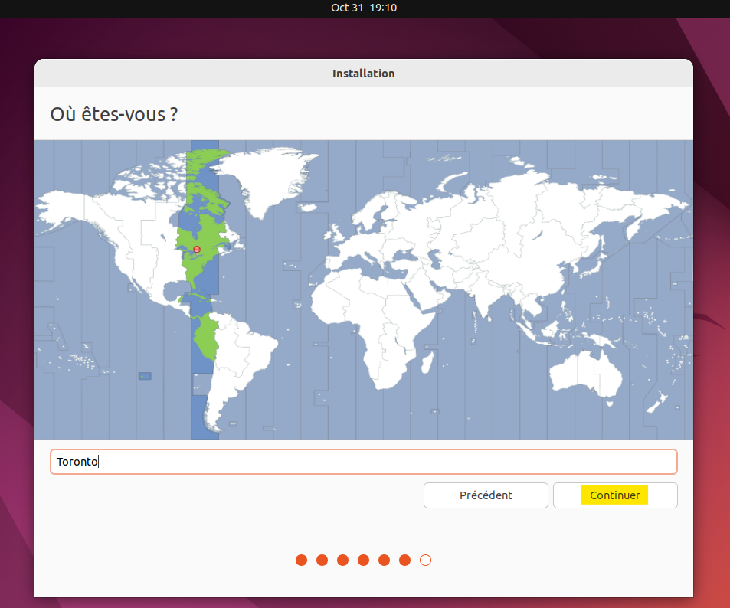Click the red location pin on map
Image resolution: width=730 pixels, height=608 pixels.
[x=197, y=250]
